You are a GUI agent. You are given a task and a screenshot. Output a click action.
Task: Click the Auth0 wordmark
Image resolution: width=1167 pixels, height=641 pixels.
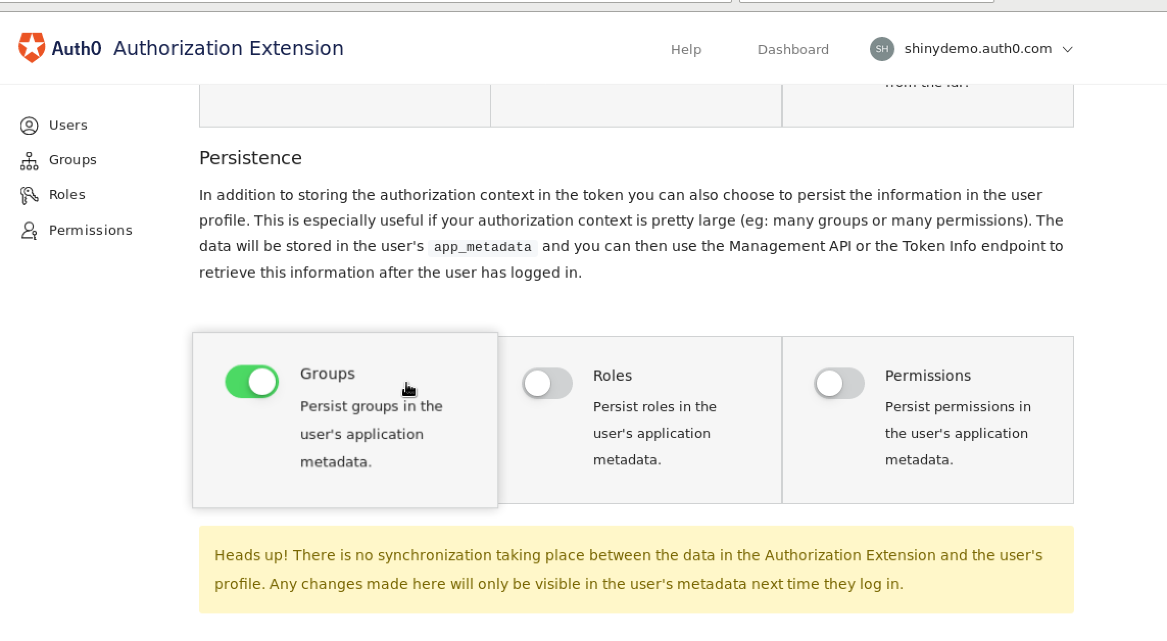coord(77,48)
